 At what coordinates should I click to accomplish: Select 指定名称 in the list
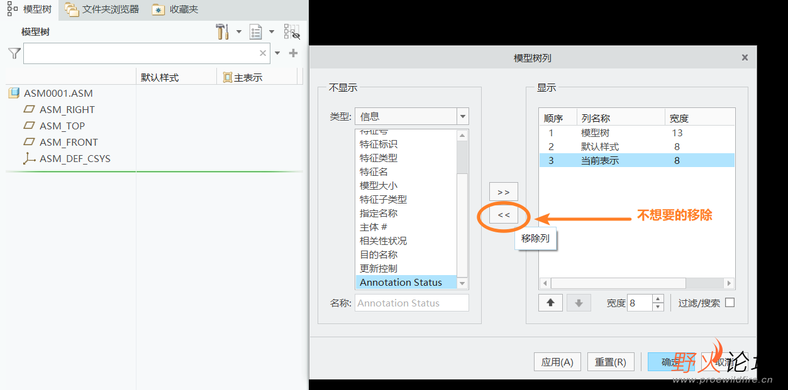pyautogui.click(x=406, y=214)
